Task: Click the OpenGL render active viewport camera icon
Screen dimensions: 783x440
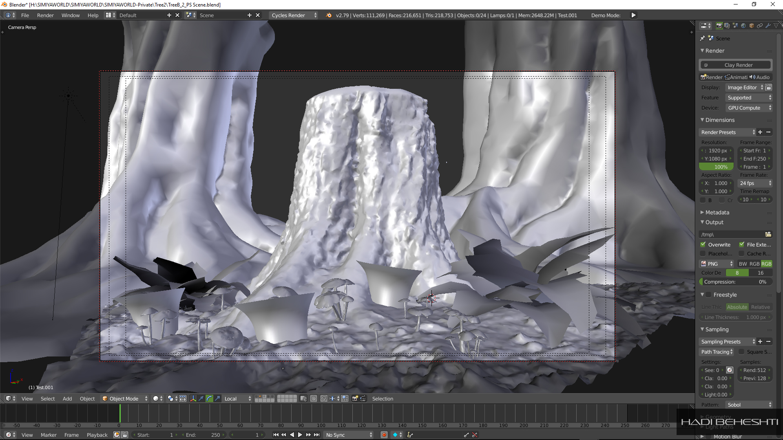Action: click(355, 399)
